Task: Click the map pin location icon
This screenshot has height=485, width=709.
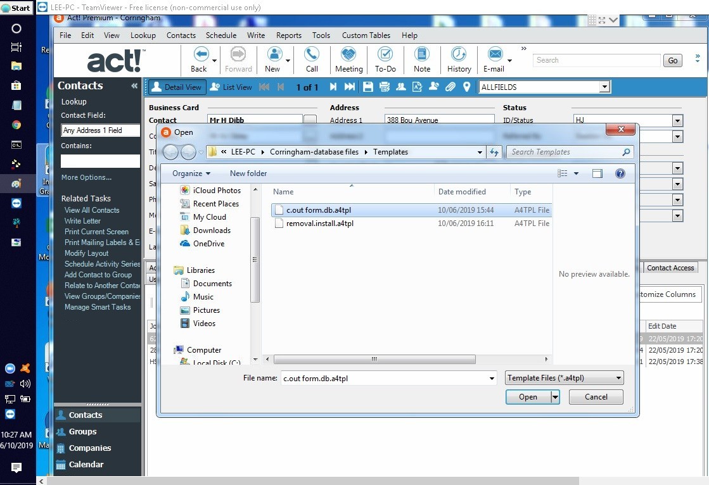Action: coord(466,87)
